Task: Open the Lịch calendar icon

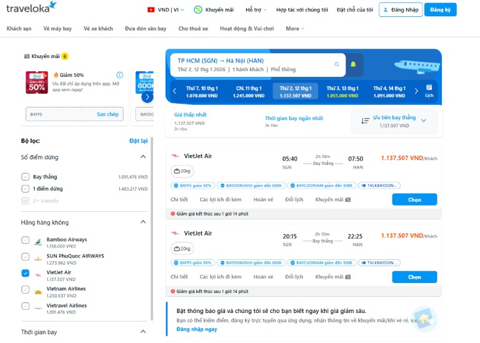Action: coord(429,91)
